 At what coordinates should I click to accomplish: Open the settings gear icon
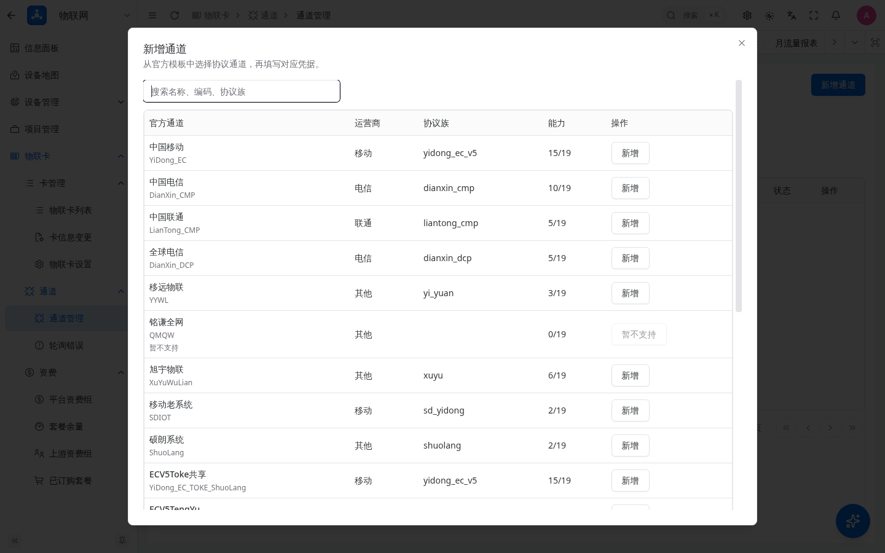pyautogui.click(x=747, y=15)
